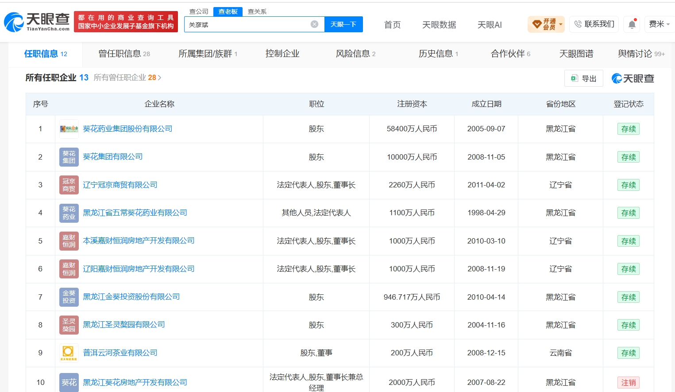Image resolution: width=675 pixels, height=392 pixels.
Task: Open 黑龙江葵花房地产开发有限公司 link
Action: coord(135,382)
